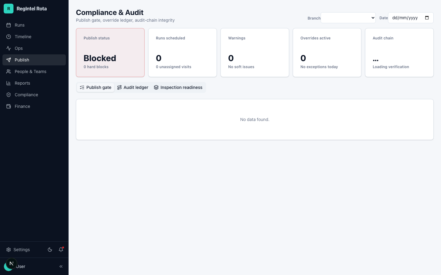441x275 pixels.
Task: Click the Audit chain card
Action: point(399,53)
